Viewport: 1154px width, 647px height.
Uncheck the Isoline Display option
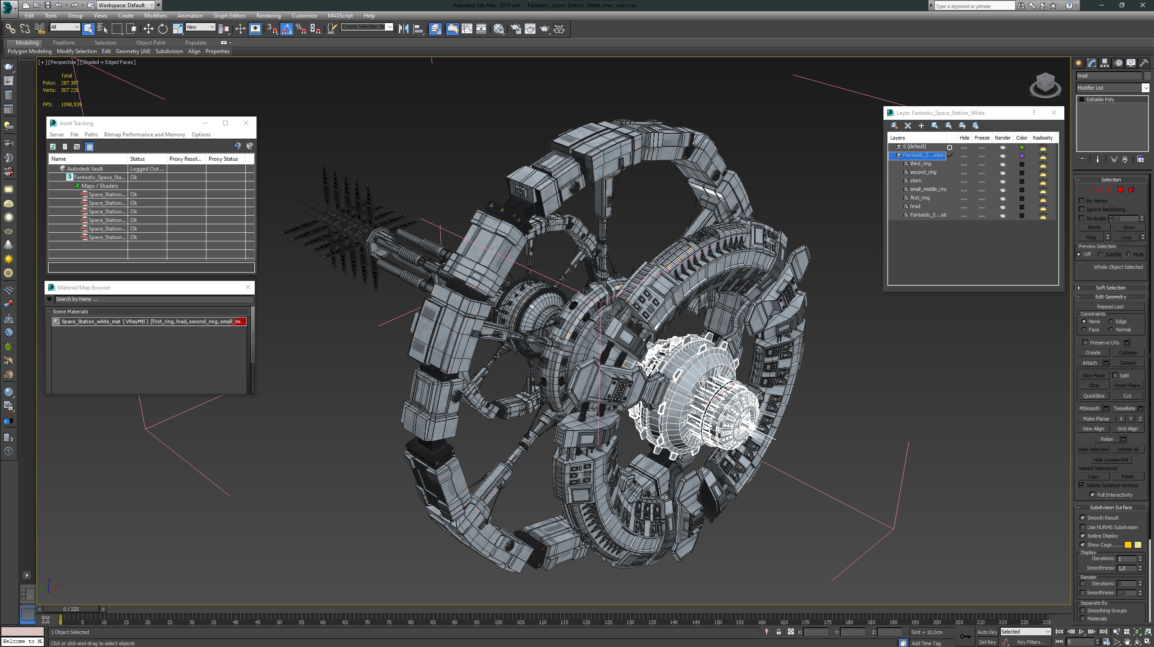pos(1082,536)
